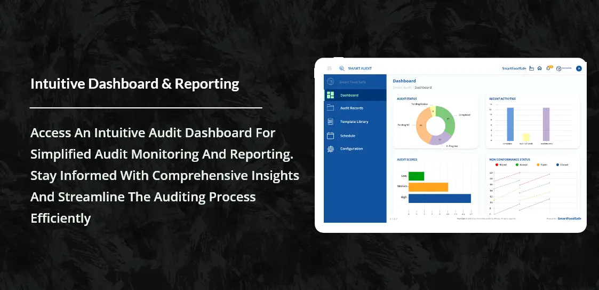Click the green Low audit score bar

point(416,176)
